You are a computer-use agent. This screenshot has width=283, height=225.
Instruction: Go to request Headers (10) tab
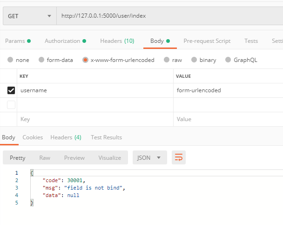pyautogui.click(x=117, y=41)
